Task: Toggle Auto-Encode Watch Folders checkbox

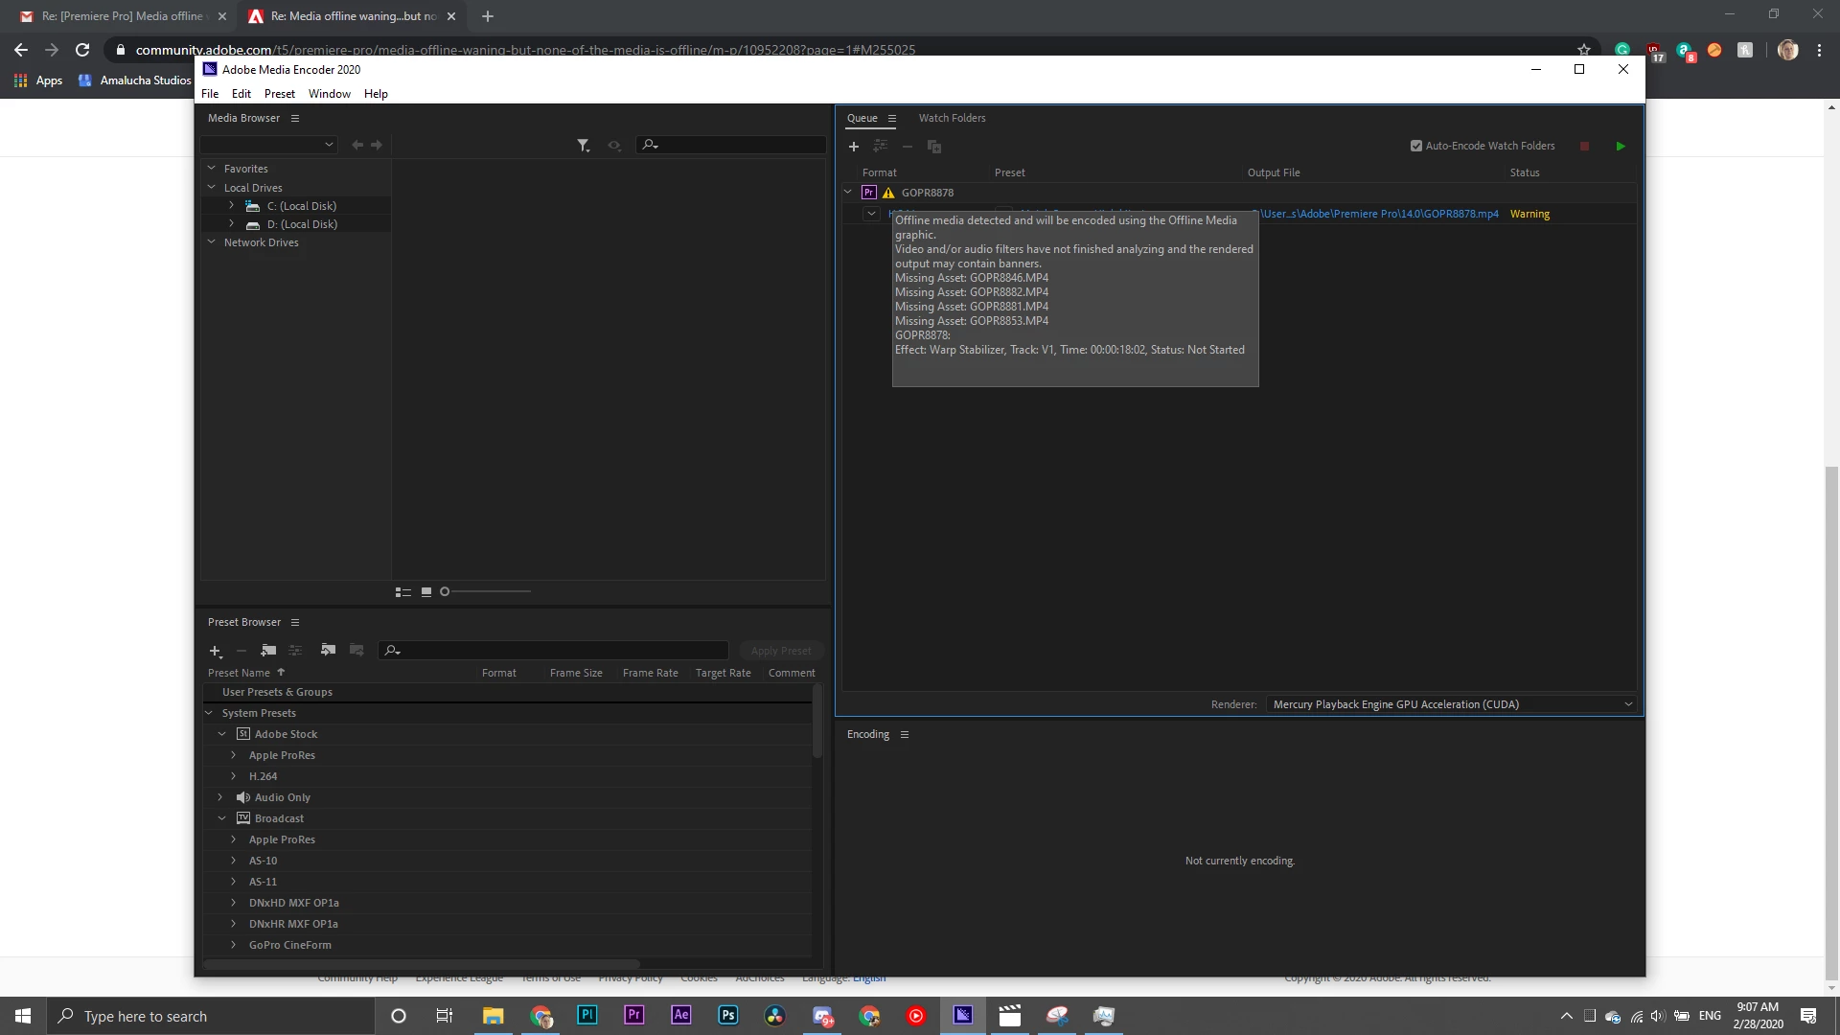Action: coord(1416,147)
